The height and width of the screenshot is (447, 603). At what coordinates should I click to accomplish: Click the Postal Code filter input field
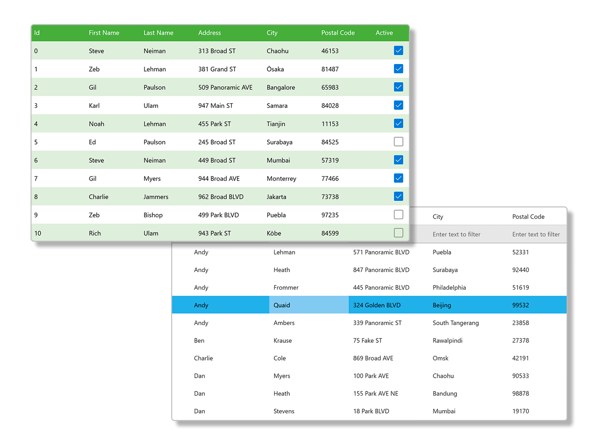[x=536, y=234]
